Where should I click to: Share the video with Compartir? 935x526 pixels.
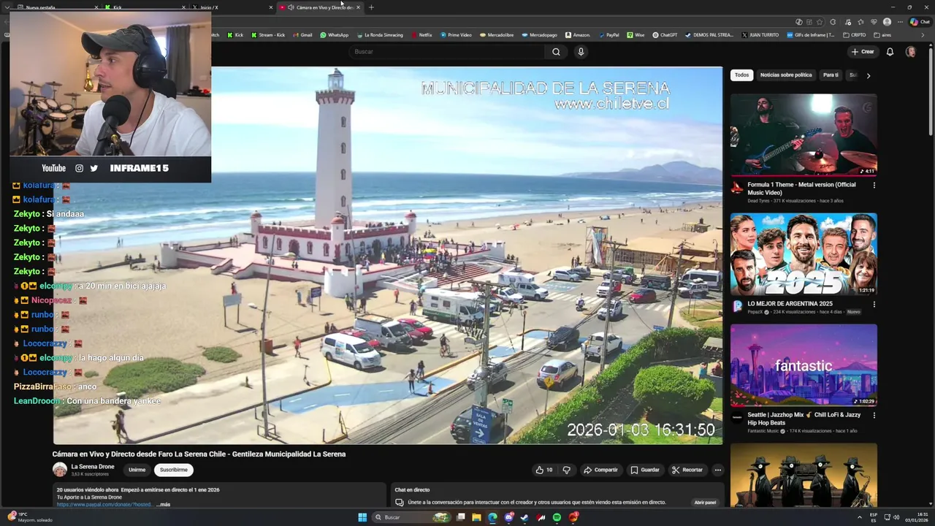point(600,470)
